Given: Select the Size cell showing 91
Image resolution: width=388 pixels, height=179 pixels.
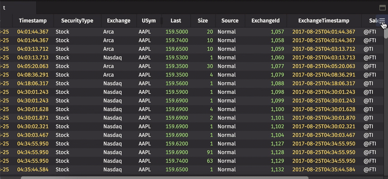Looking at the screenshot, I should coord(209,152).
